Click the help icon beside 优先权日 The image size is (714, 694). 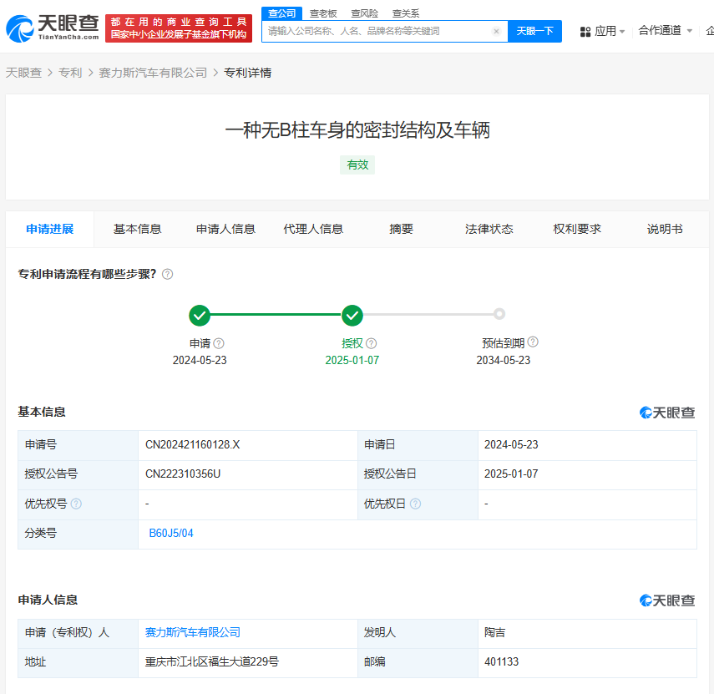(x=415, y=504)
